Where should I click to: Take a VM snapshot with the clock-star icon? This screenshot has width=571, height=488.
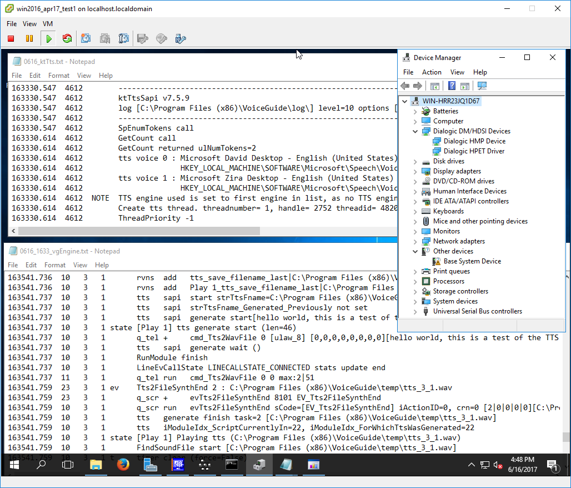(86, 39)
